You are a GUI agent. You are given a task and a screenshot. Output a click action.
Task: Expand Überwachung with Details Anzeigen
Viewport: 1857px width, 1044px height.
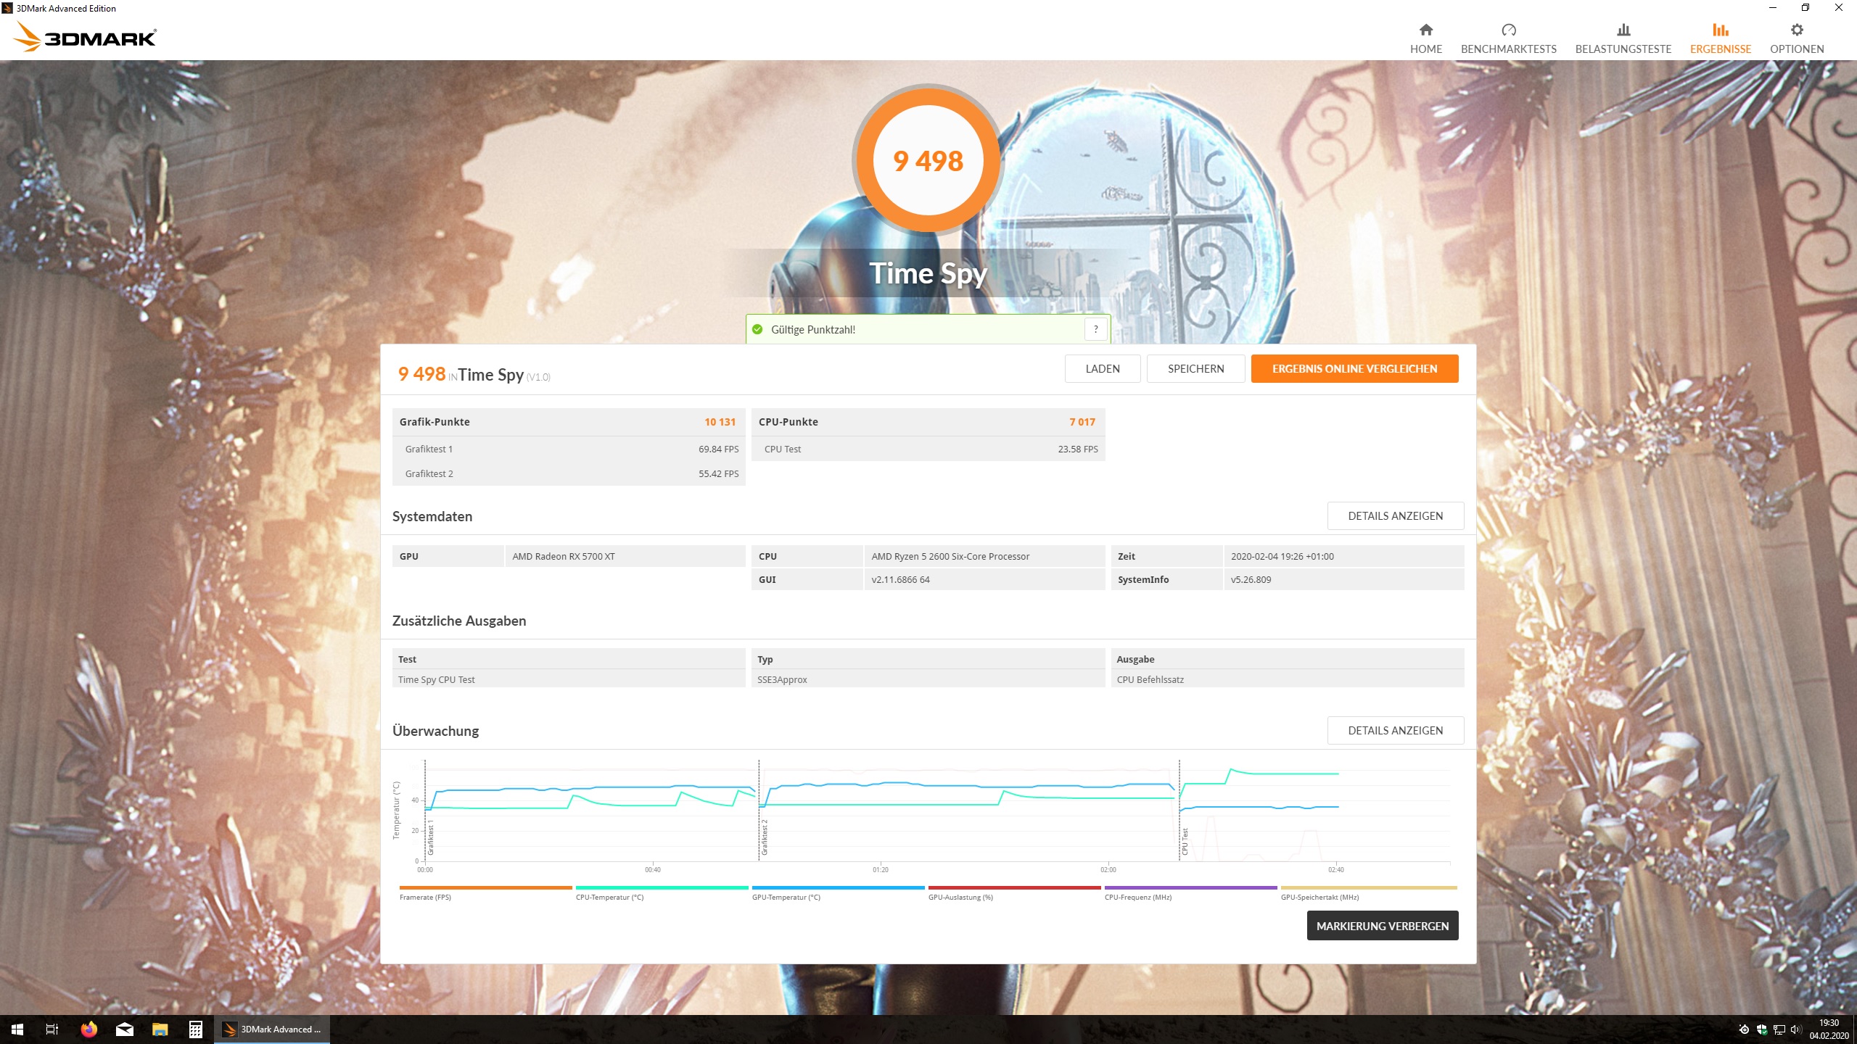(x=1395, y=730)
